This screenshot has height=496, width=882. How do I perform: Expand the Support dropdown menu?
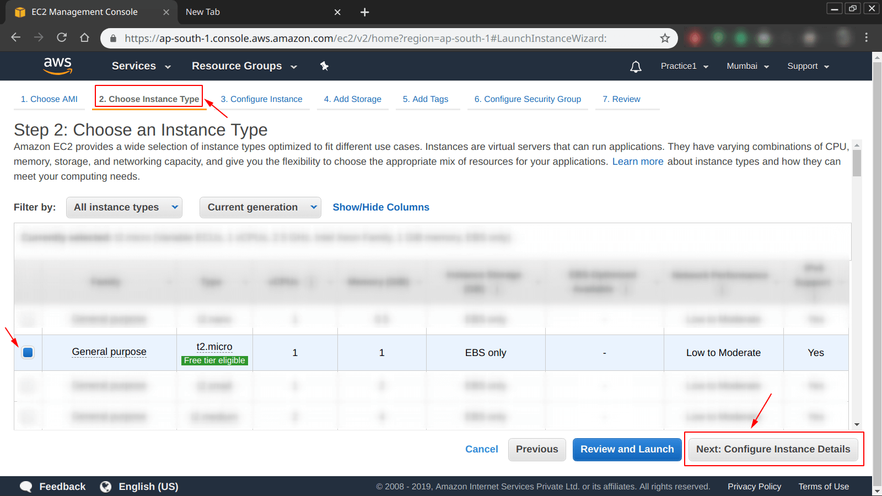[808, 66]
